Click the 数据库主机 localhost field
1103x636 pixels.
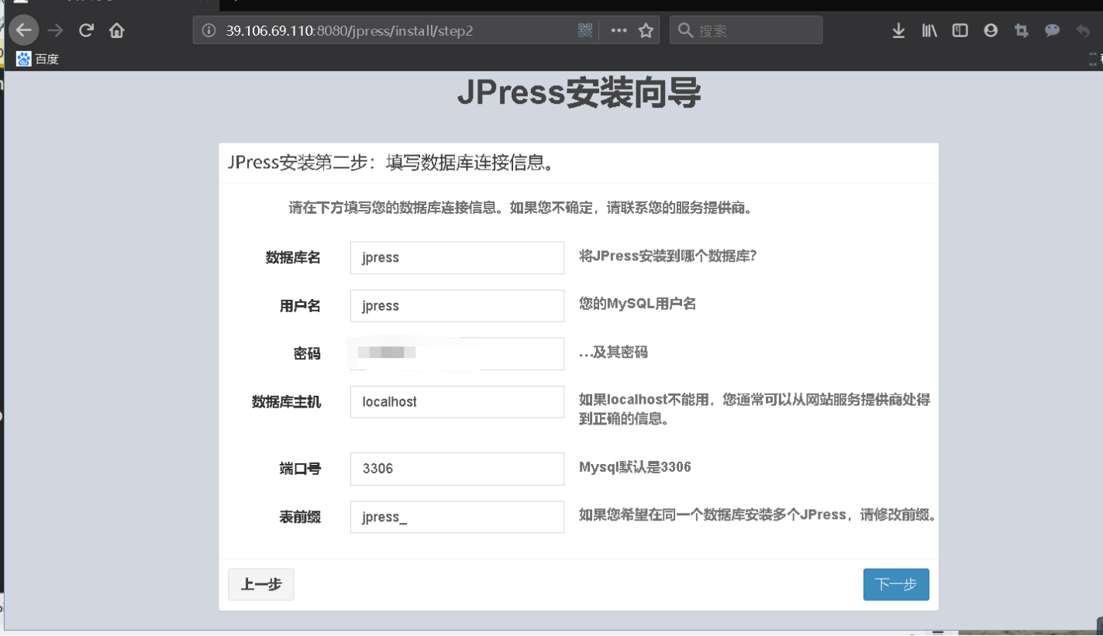[x=457, y=402]
